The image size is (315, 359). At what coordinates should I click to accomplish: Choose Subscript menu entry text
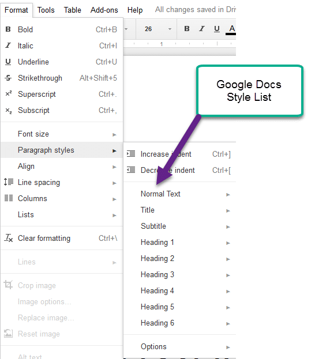[33, 111]
